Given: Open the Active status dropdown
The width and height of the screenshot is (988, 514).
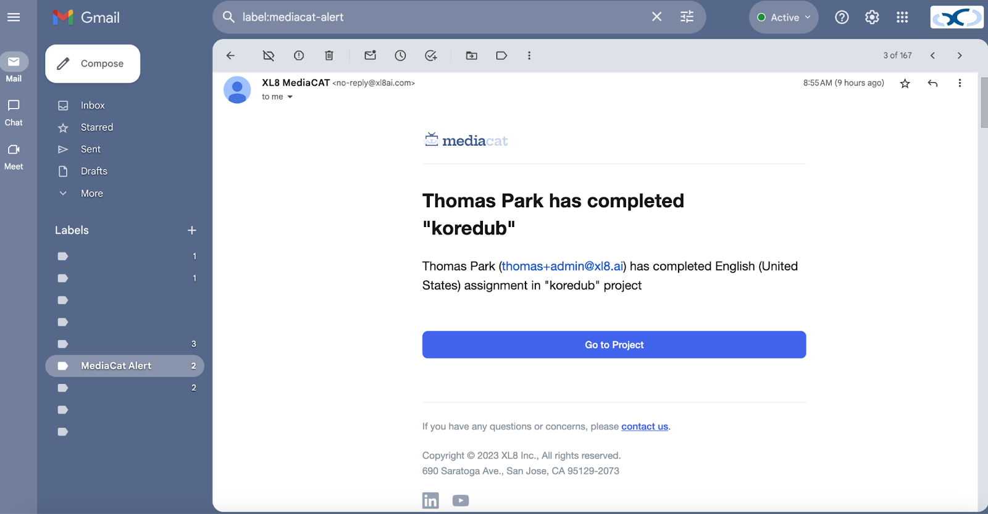Looking at the screenshot, I should tap(784, 17).
